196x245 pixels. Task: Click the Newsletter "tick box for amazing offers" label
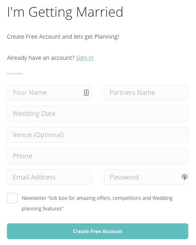(97, 203)
